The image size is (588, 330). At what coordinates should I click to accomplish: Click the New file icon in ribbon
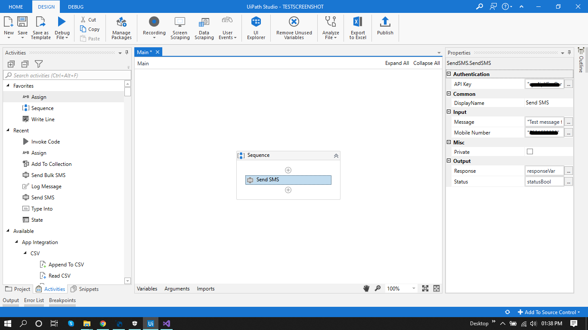tap(9, 22)
